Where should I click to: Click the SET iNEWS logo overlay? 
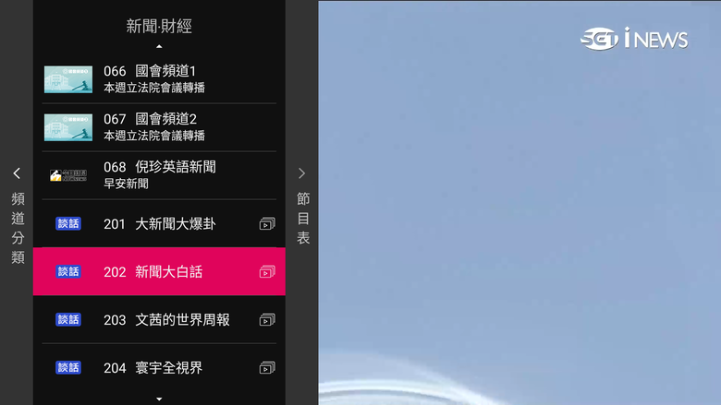633,39
